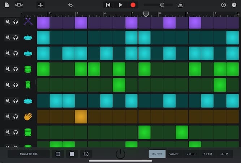This screenshot has height=163, width=241.
Task: Mute the crossed drumsticks track
Action: pyautogui.click(x=8, y=22)
